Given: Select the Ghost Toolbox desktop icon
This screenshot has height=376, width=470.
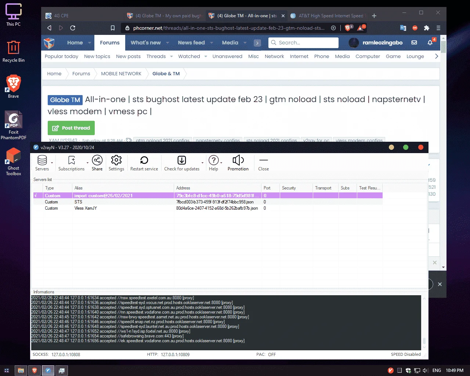Looking at the screenshot, I should pos(14,162).
